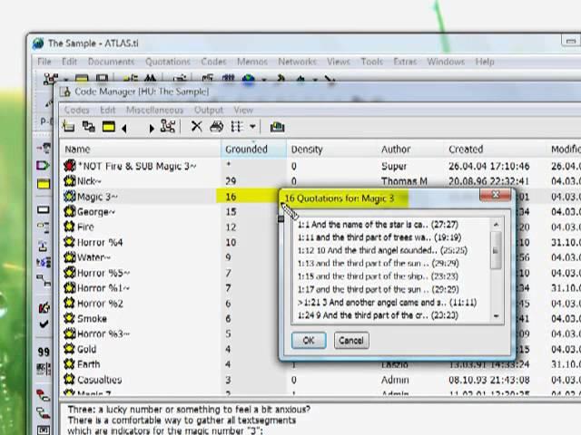Open the File menu
The width and height of the screenshot is (581, 435).
point(44,62)
